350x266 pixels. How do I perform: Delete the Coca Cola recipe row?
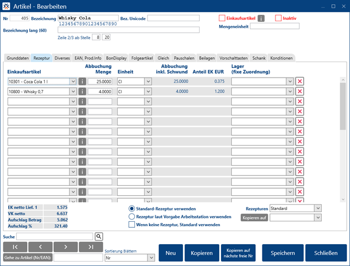299,81
